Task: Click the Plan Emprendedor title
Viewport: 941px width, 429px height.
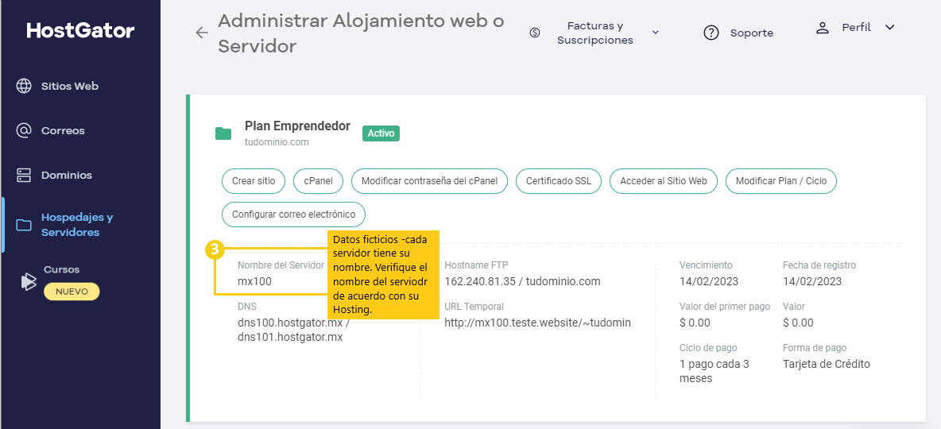Action: pos(298,126)
